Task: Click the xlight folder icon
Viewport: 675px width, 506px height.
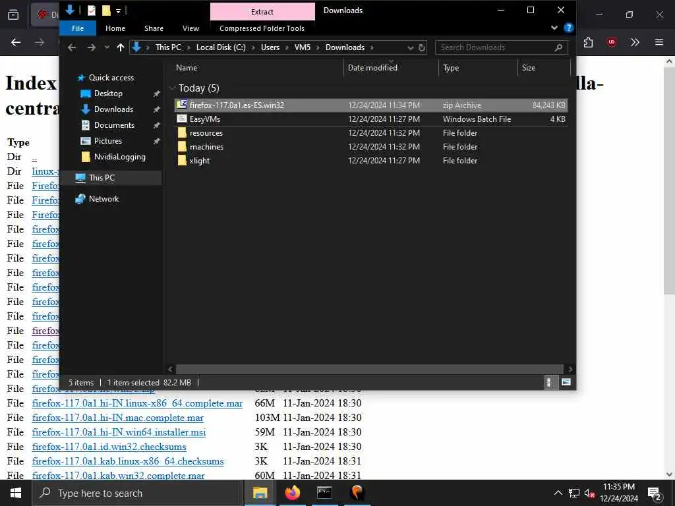Action: (182, 160)
